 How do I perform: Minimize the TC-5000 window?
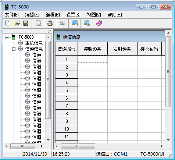pos(141,7)
